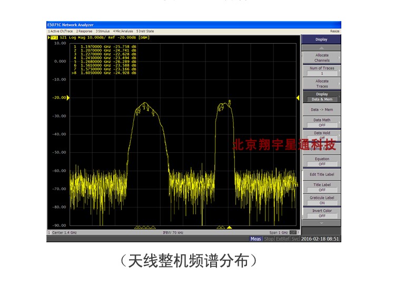The height and width of the screenshot is (287, 395).
Task: Click the Stop status indicator
Action: (269, 239)
